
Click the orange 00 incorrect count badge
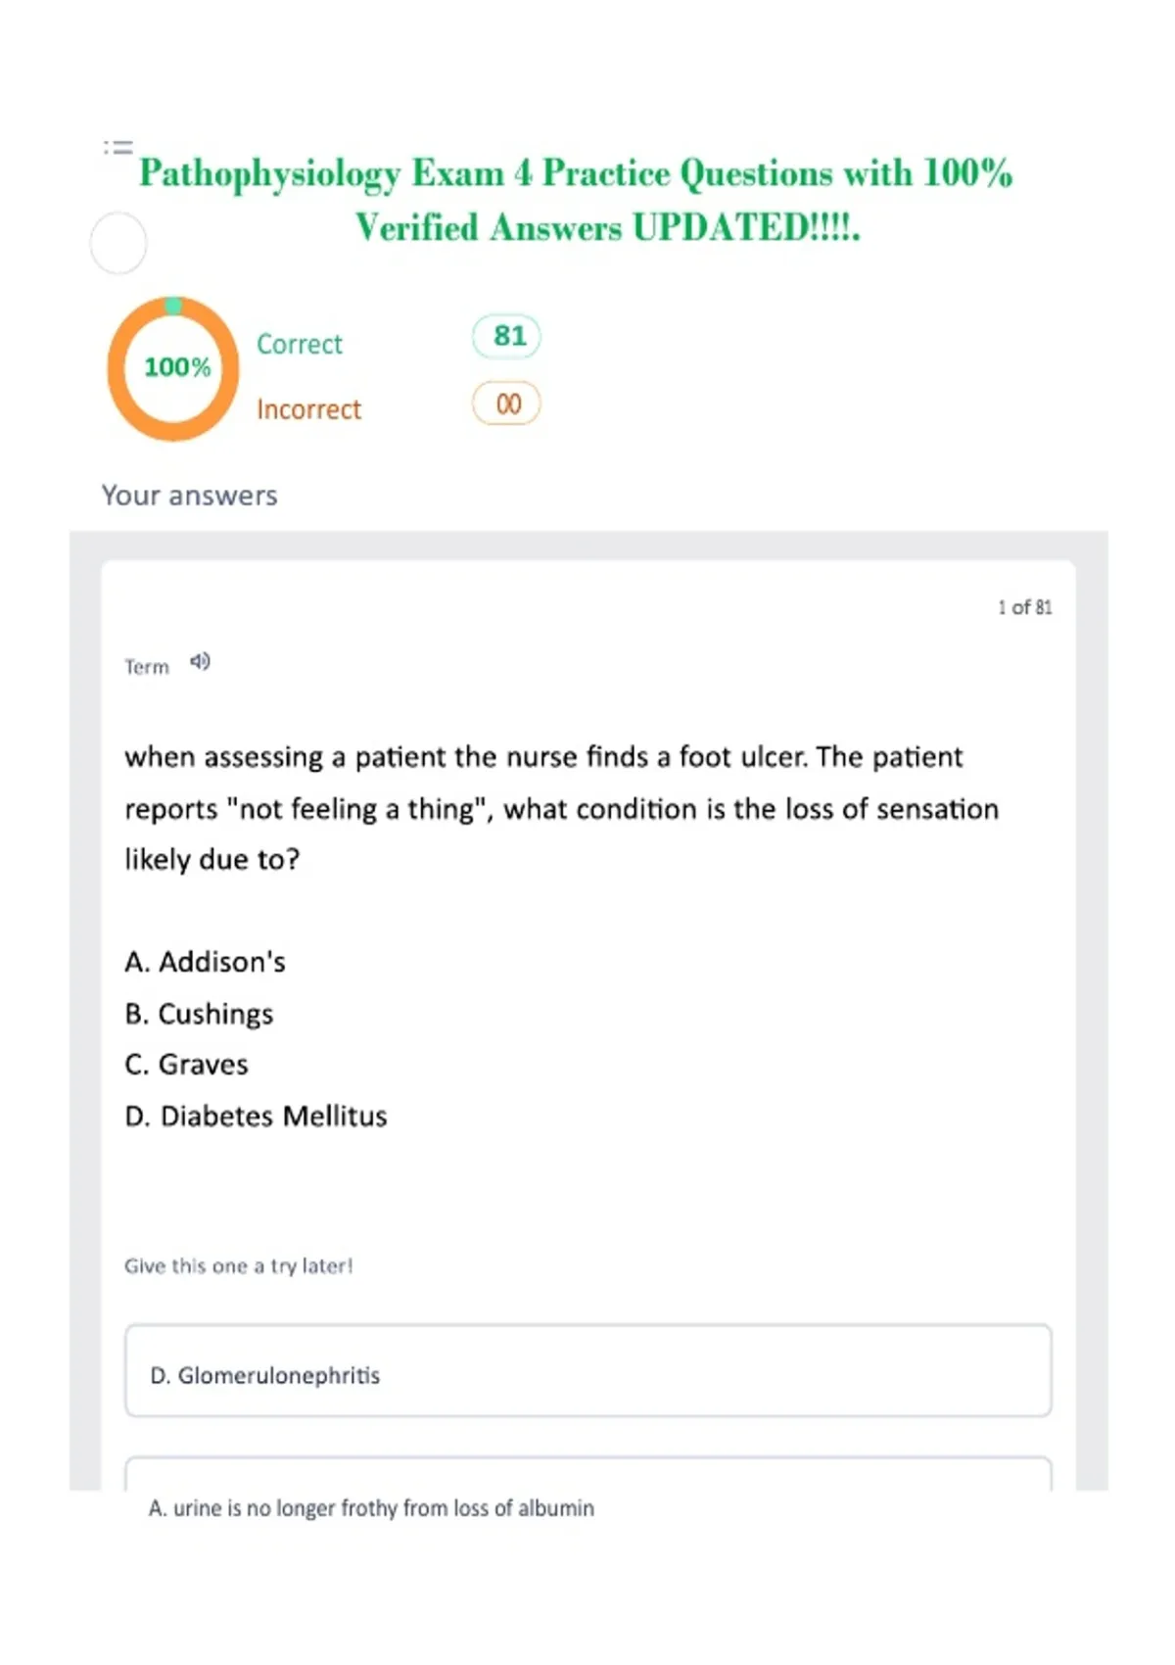click(x=506, y=404)
